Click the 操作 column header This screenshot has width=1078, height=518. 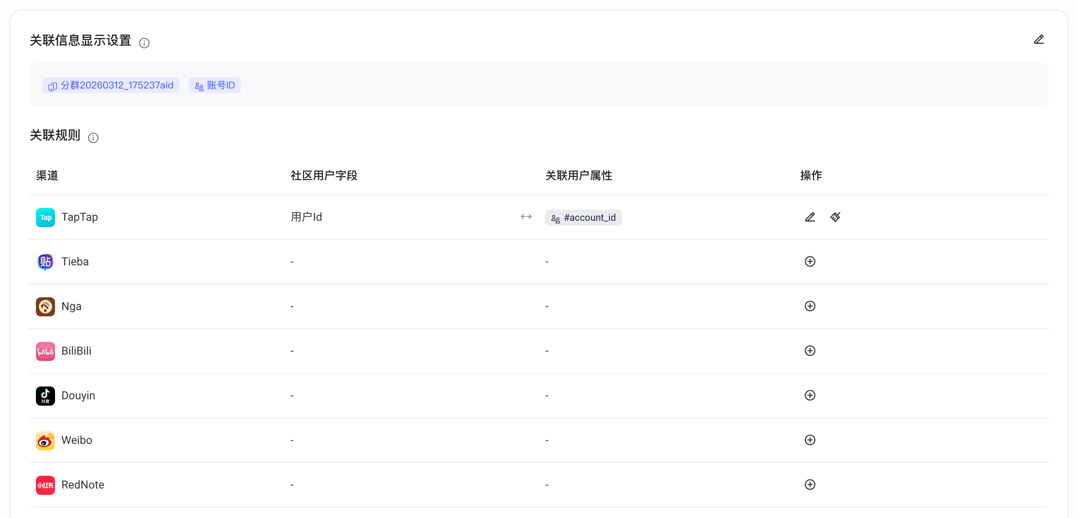[x=811, y=175]
